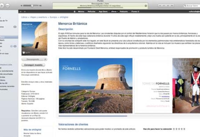Open the Películas store tab
This screenshot has width=200, height=137.
point(92,12)
